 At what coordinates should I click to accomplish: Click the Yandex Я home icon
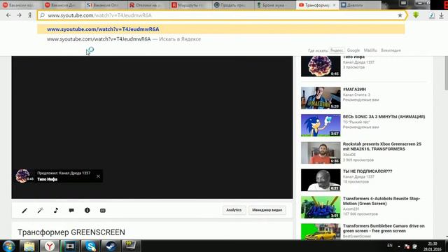tap(29, 15)
